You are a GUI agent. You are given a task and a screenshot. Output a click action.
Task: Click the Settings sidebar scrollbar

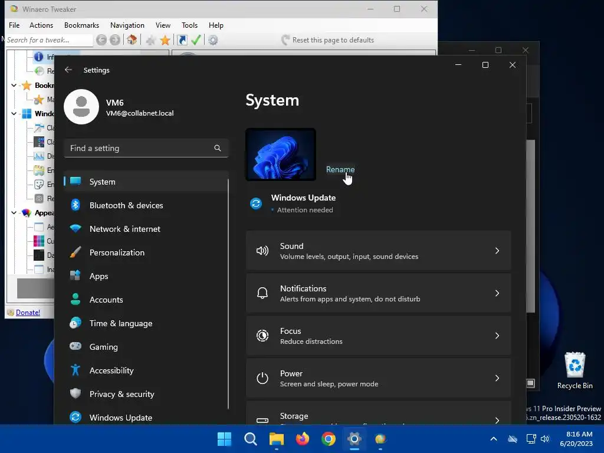coord(228,294)
